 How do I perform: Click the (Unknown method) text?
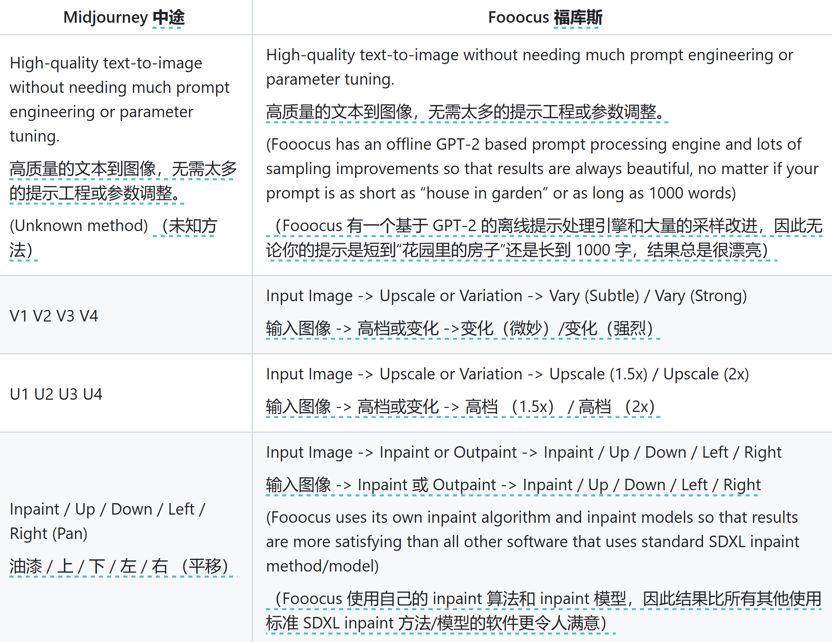click(79, 226)
